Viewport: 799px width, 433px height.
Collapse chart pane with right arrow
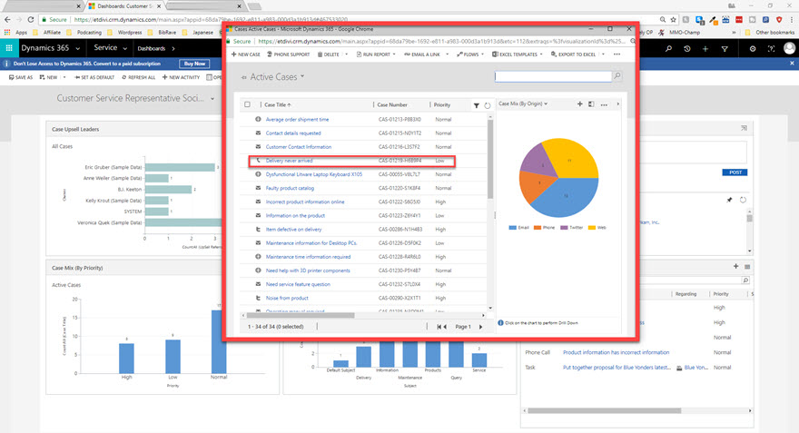pos(618,103)
